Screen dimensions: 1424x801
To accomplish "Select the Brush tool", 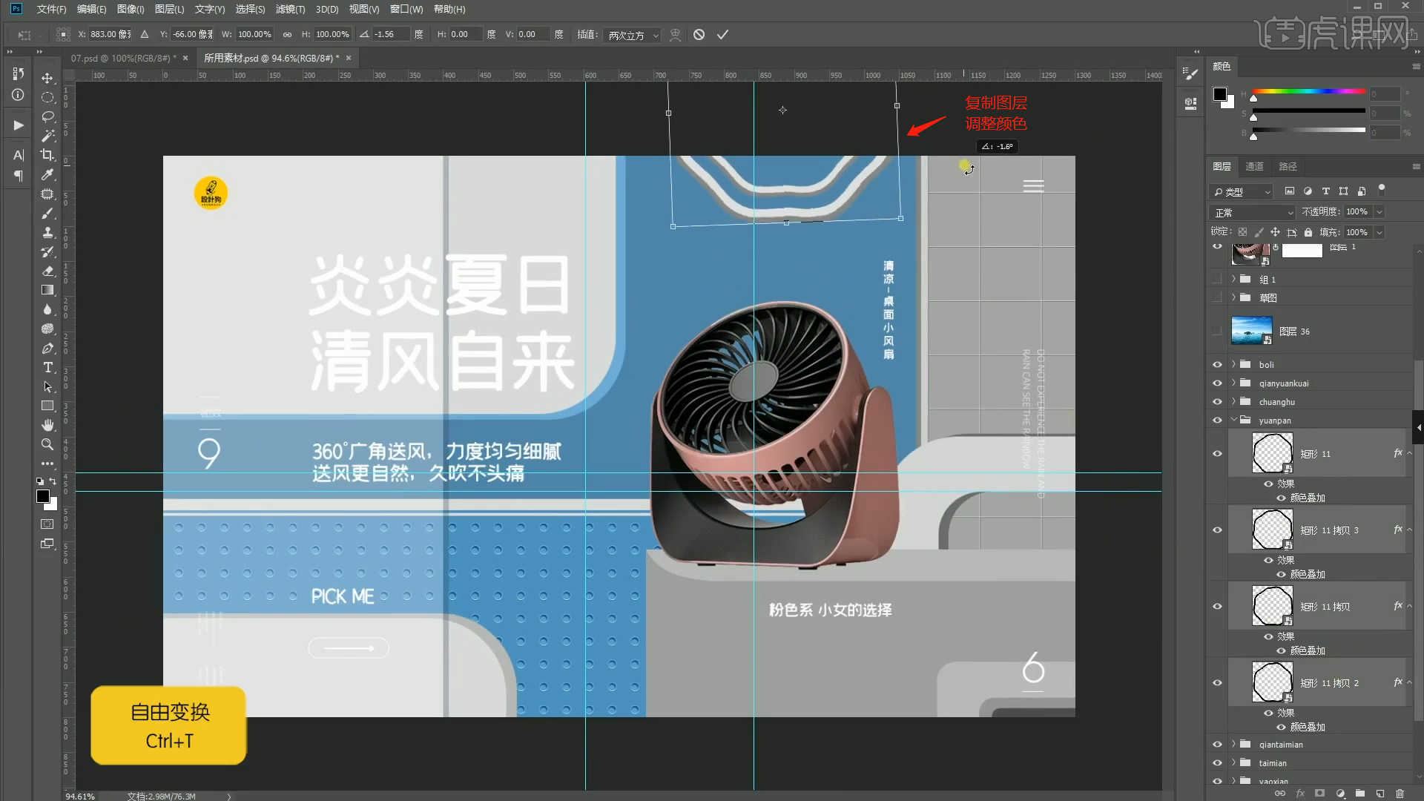I will (47, 213).
